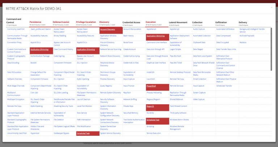Select the Audio Capture technique
This screenshot has width=278, height=147.
[x=199, y=29]
